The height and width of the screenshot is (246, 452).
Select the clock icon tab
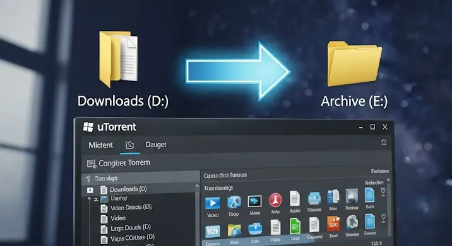(x=129, y=145)
